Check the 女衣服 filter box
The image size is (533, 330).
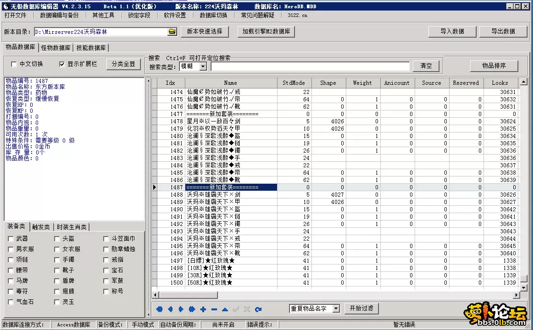coord(57,249)
